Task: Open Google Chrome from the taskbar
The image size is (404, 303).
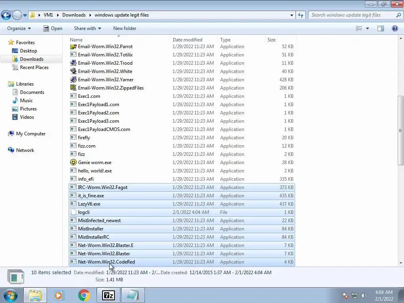Action: (84, 295)
